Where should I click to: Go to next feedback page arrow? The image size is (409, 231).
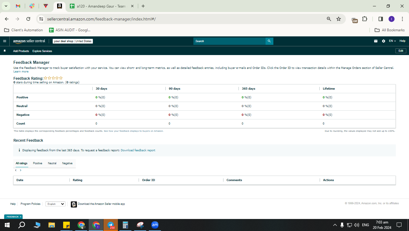20,170
